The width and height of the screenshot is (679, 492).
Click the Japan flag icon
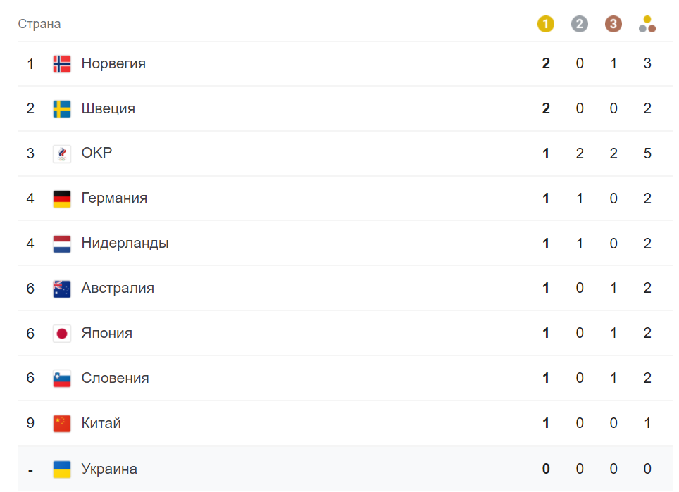coord(62,334)
